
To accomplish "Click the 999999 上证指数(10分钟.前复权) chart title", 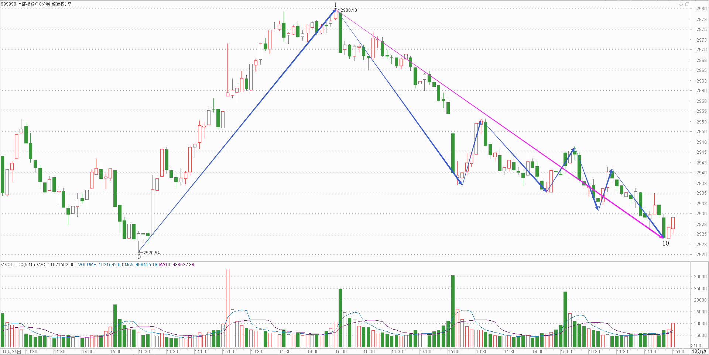I will 34,4.
